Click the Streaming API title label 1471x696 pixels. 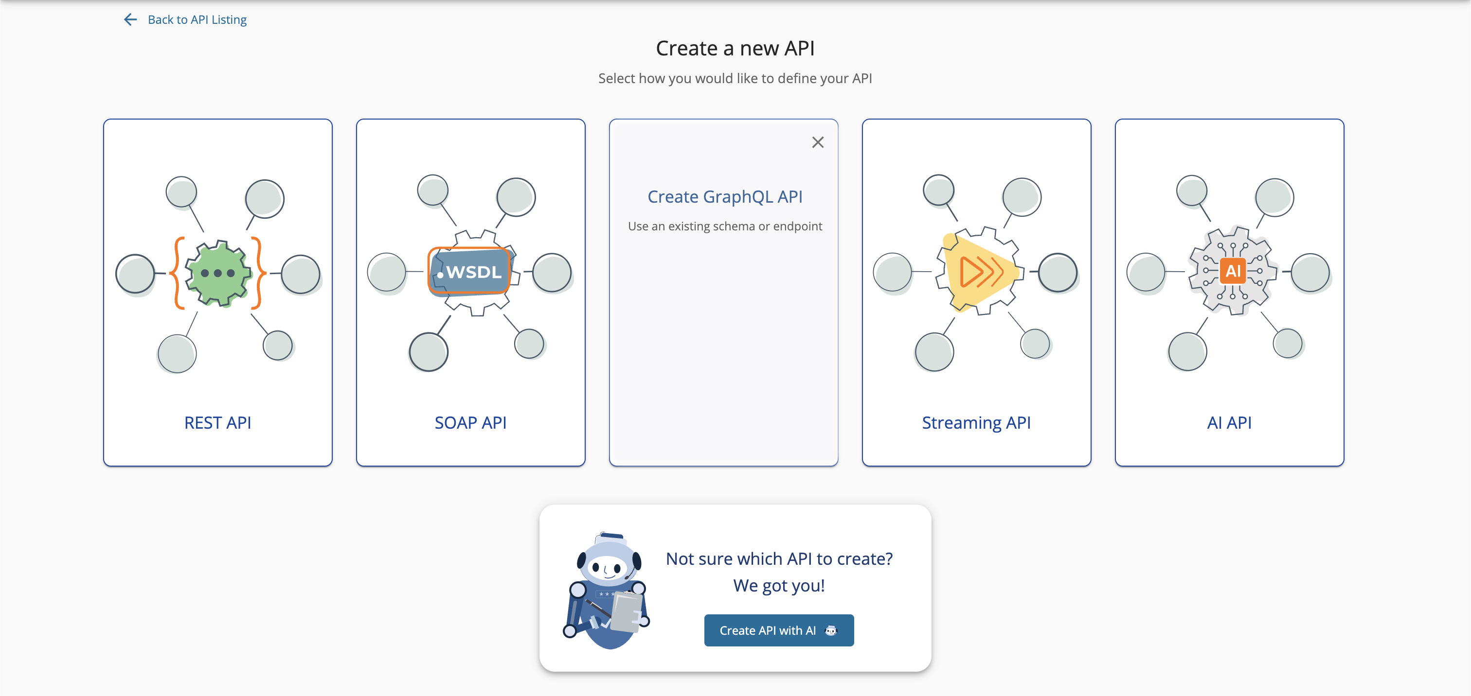click(976, 422)
